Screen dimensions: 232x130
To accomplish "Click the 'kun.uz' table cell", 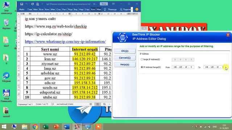I will click(x=50, y=59).
